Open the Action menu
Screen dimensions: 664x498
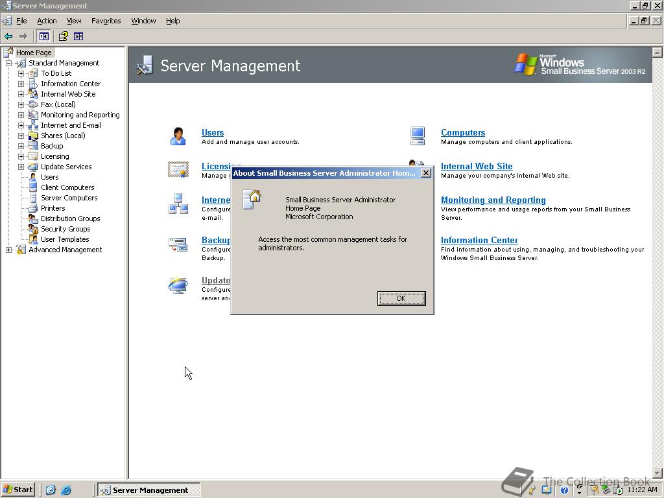tap(47, 21)
